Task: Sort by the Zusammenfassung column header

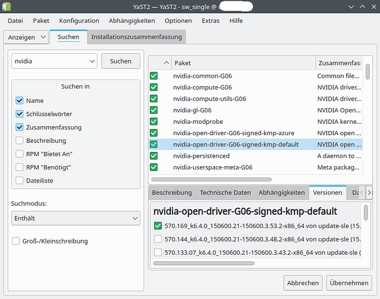Action: click(339, 63)
